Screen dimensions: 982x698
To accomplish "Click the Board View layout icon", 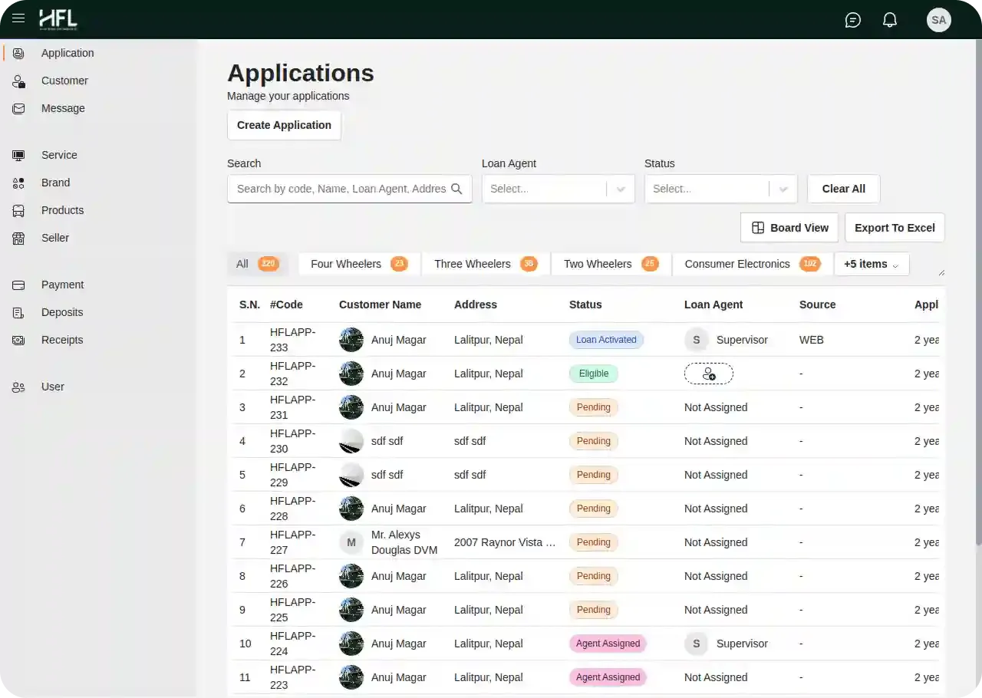I will coord(758,228).
